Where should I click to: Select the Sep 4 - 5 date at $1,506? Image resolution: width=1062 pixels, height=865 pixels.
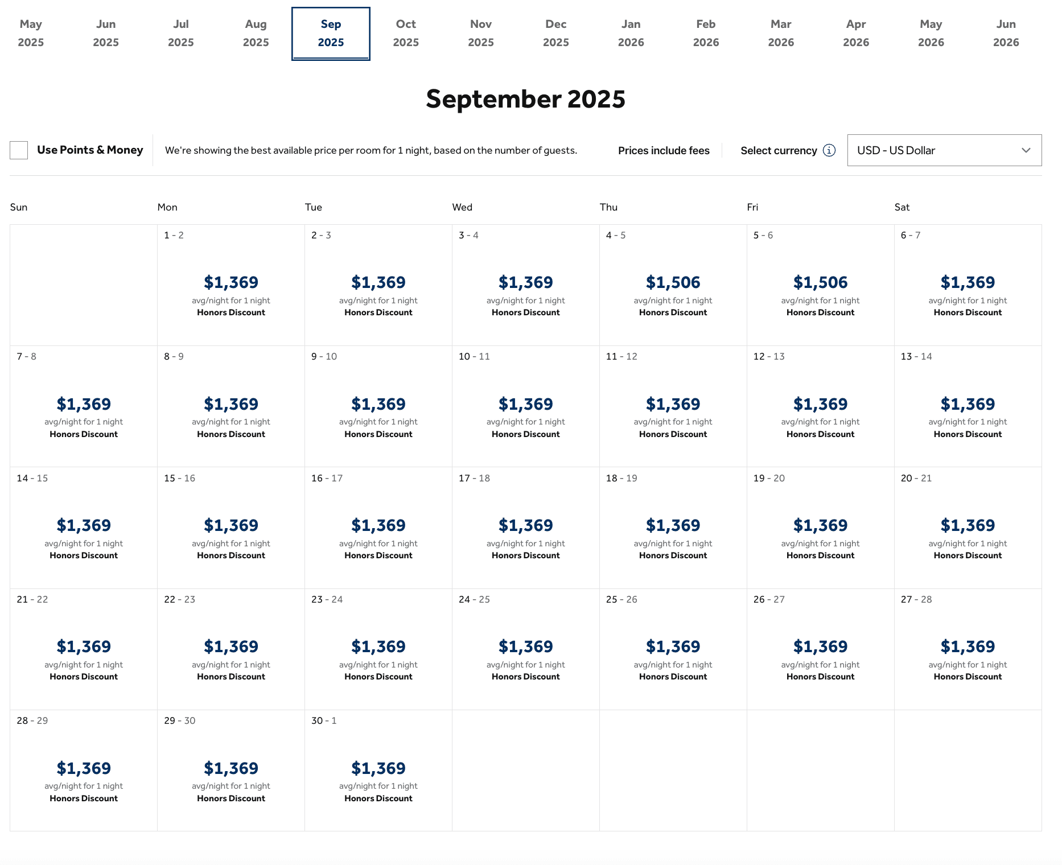tap(673, 285)
